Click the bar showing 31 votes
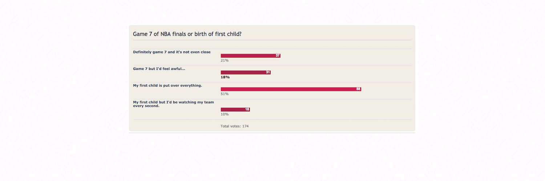The image size is (545, 181). click(x=246, y=72)
